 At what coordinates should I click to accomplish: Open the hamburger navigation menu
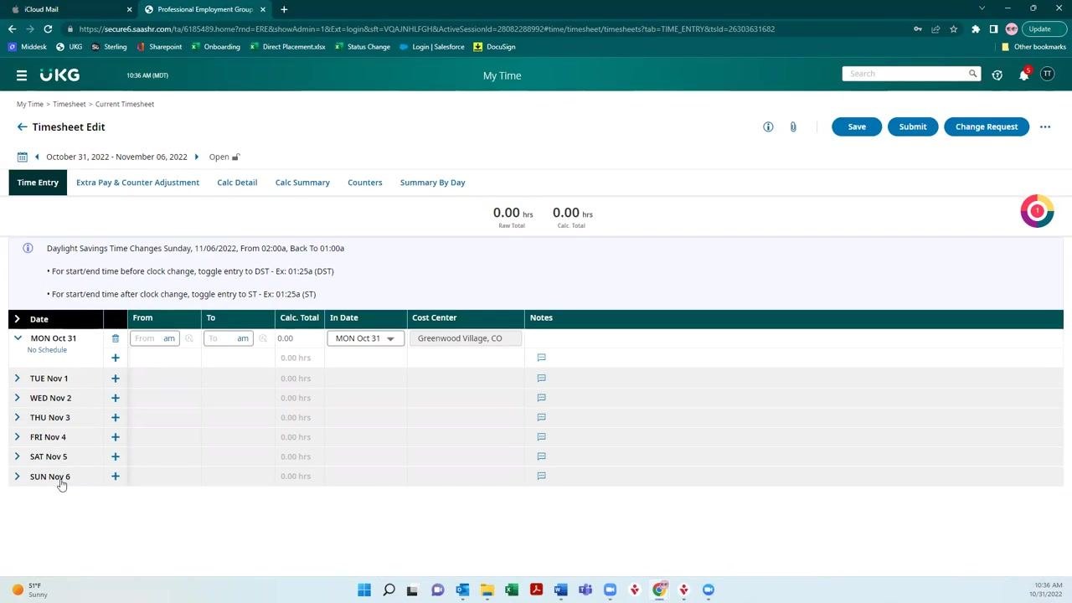(22, 75)
